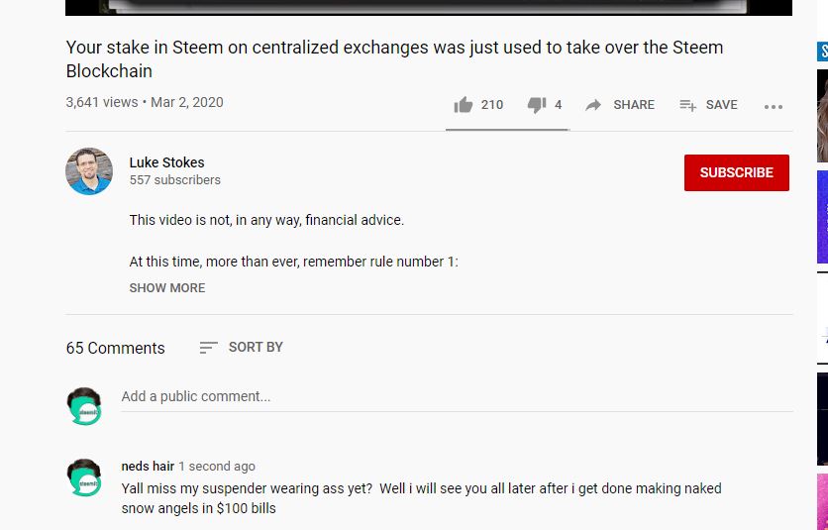Open neds hair commenter profile name

point(148,466)
